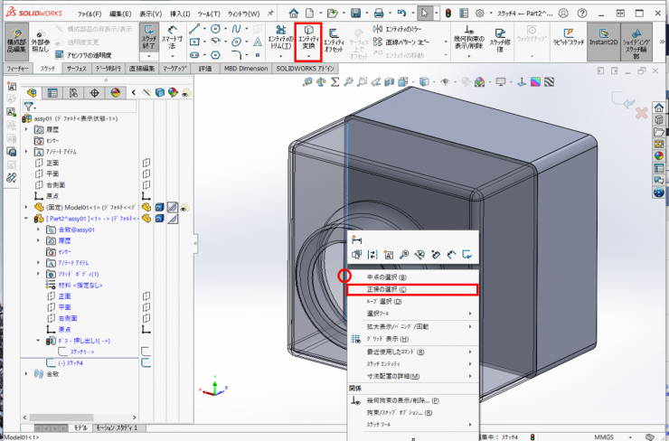Click the エンティティオフセット (Offset Entities) tool
The height and width of the screenshot is (441, 669).
tap(334, 41)
